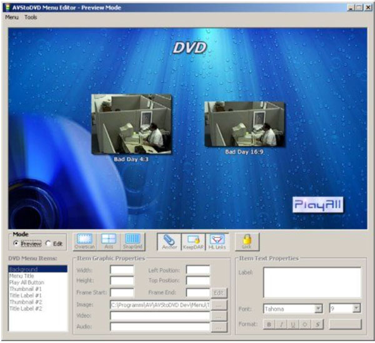The width and height of the screenshot is (375, 343).
Task: Click the Top Position field
Action: 198,280
